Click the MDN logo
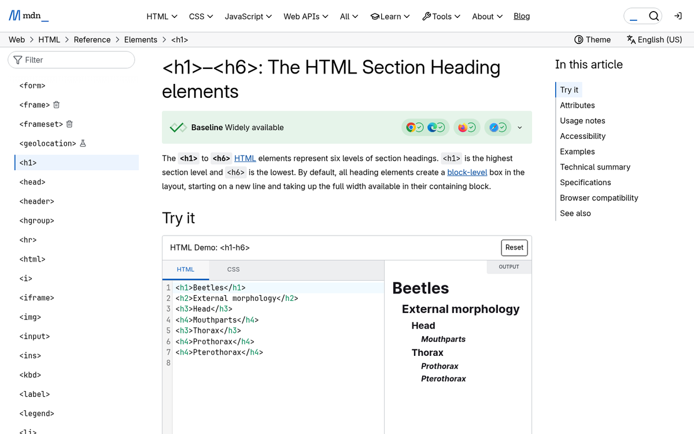This screenshot has height=434, width=694. coord(27,16)
